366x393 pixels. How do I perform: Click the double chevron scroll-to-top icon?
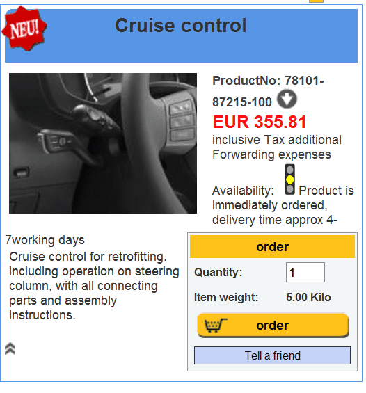tap(10, 348)
